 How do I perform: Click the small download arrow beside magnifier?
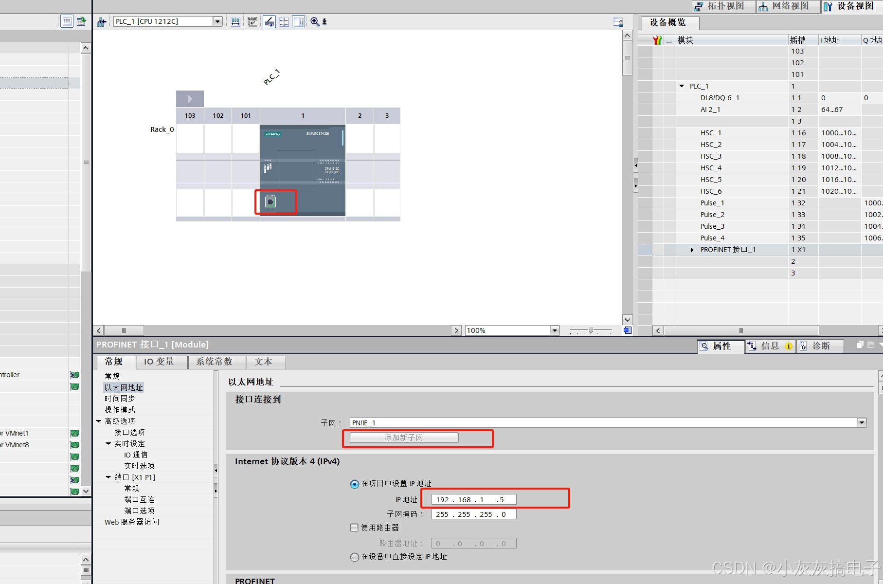click(324, 22)
